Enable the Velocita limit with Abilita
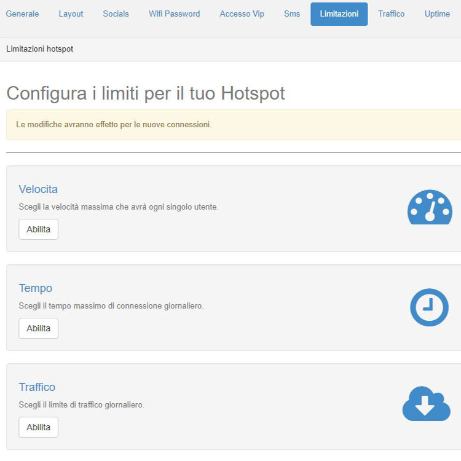The width and height of the screenshot is (461, 461). pos(39,229)
